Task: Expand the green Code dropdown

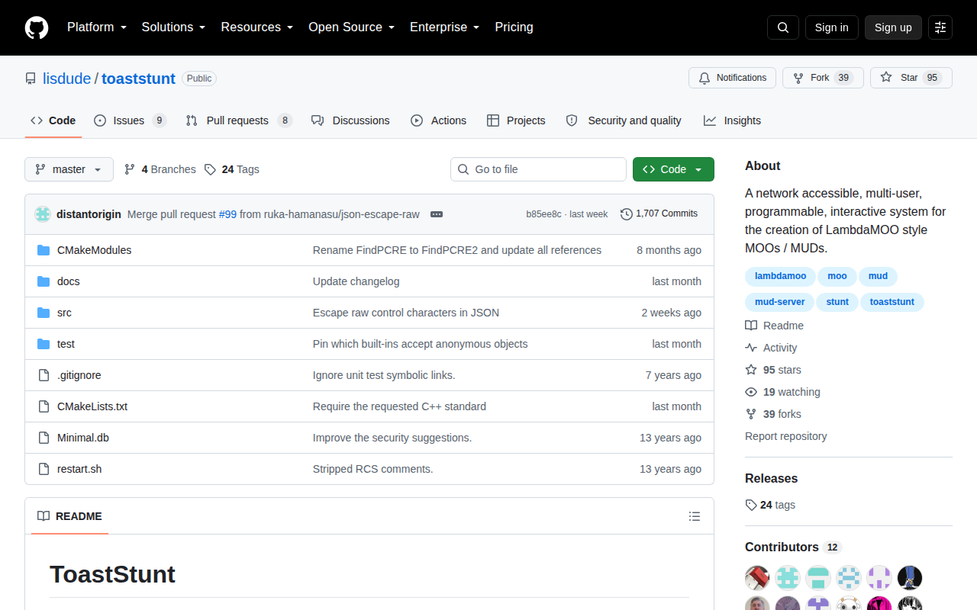Action: tap(673, 169)
